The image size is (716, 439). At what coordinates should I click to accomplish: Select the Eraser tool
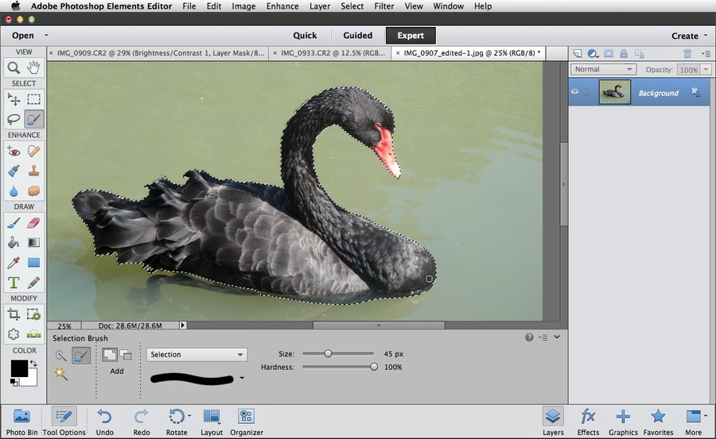33,222
